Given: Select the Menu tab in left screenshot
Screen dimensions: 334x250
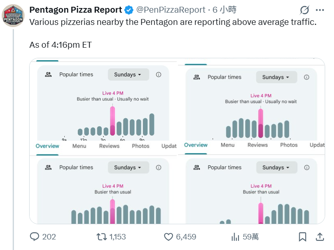Looking at the screenshot, I should (x=79, y=146).
